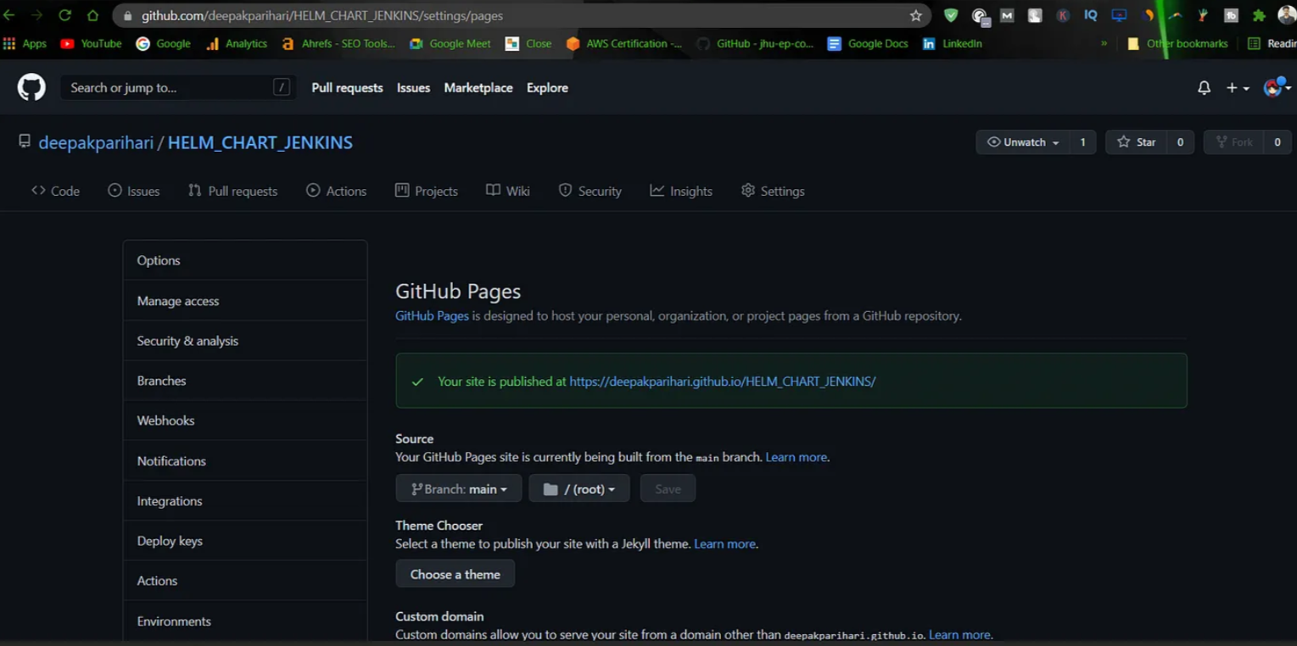
Task: Open the Settings tab
Action: click(x=773, y=191)
